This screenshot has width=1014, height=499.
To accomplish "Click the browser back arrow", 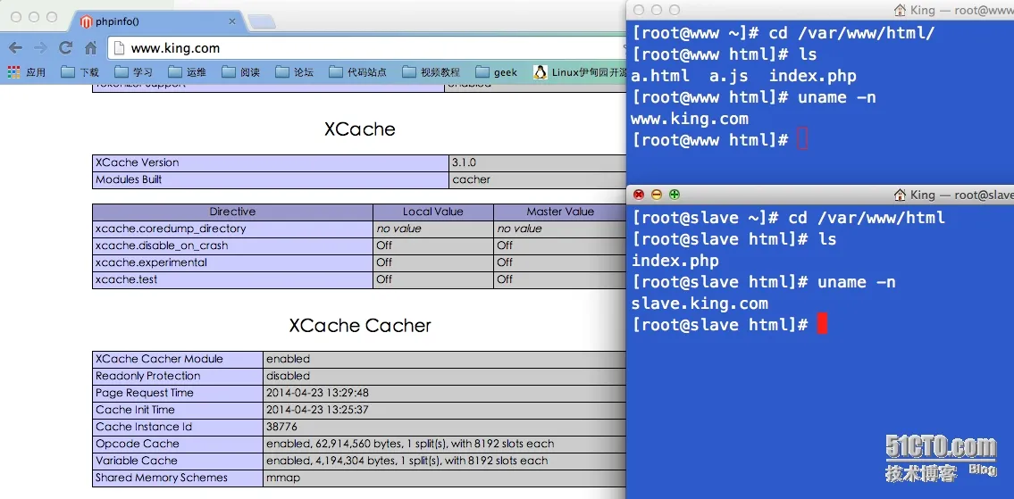I will click(15, 48).
